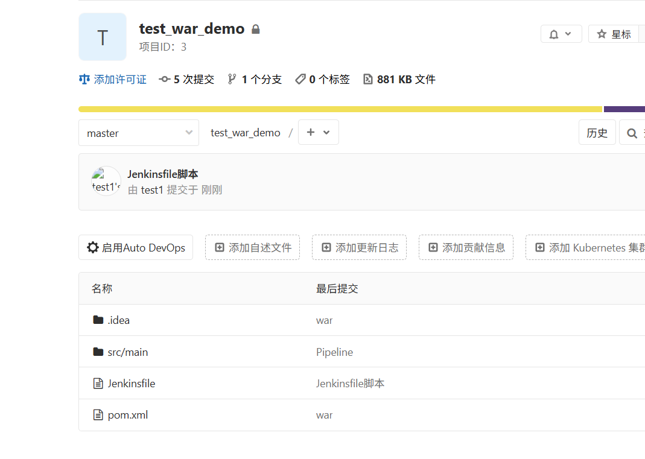
Task: Click the test1 user avatar
Action: (106, 181)
